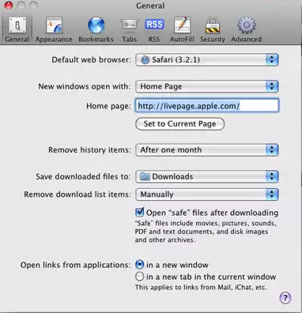The image size is (302, 313).
Task: Expand the Remove history items dropdown
Action: click(x=207, y=150)
